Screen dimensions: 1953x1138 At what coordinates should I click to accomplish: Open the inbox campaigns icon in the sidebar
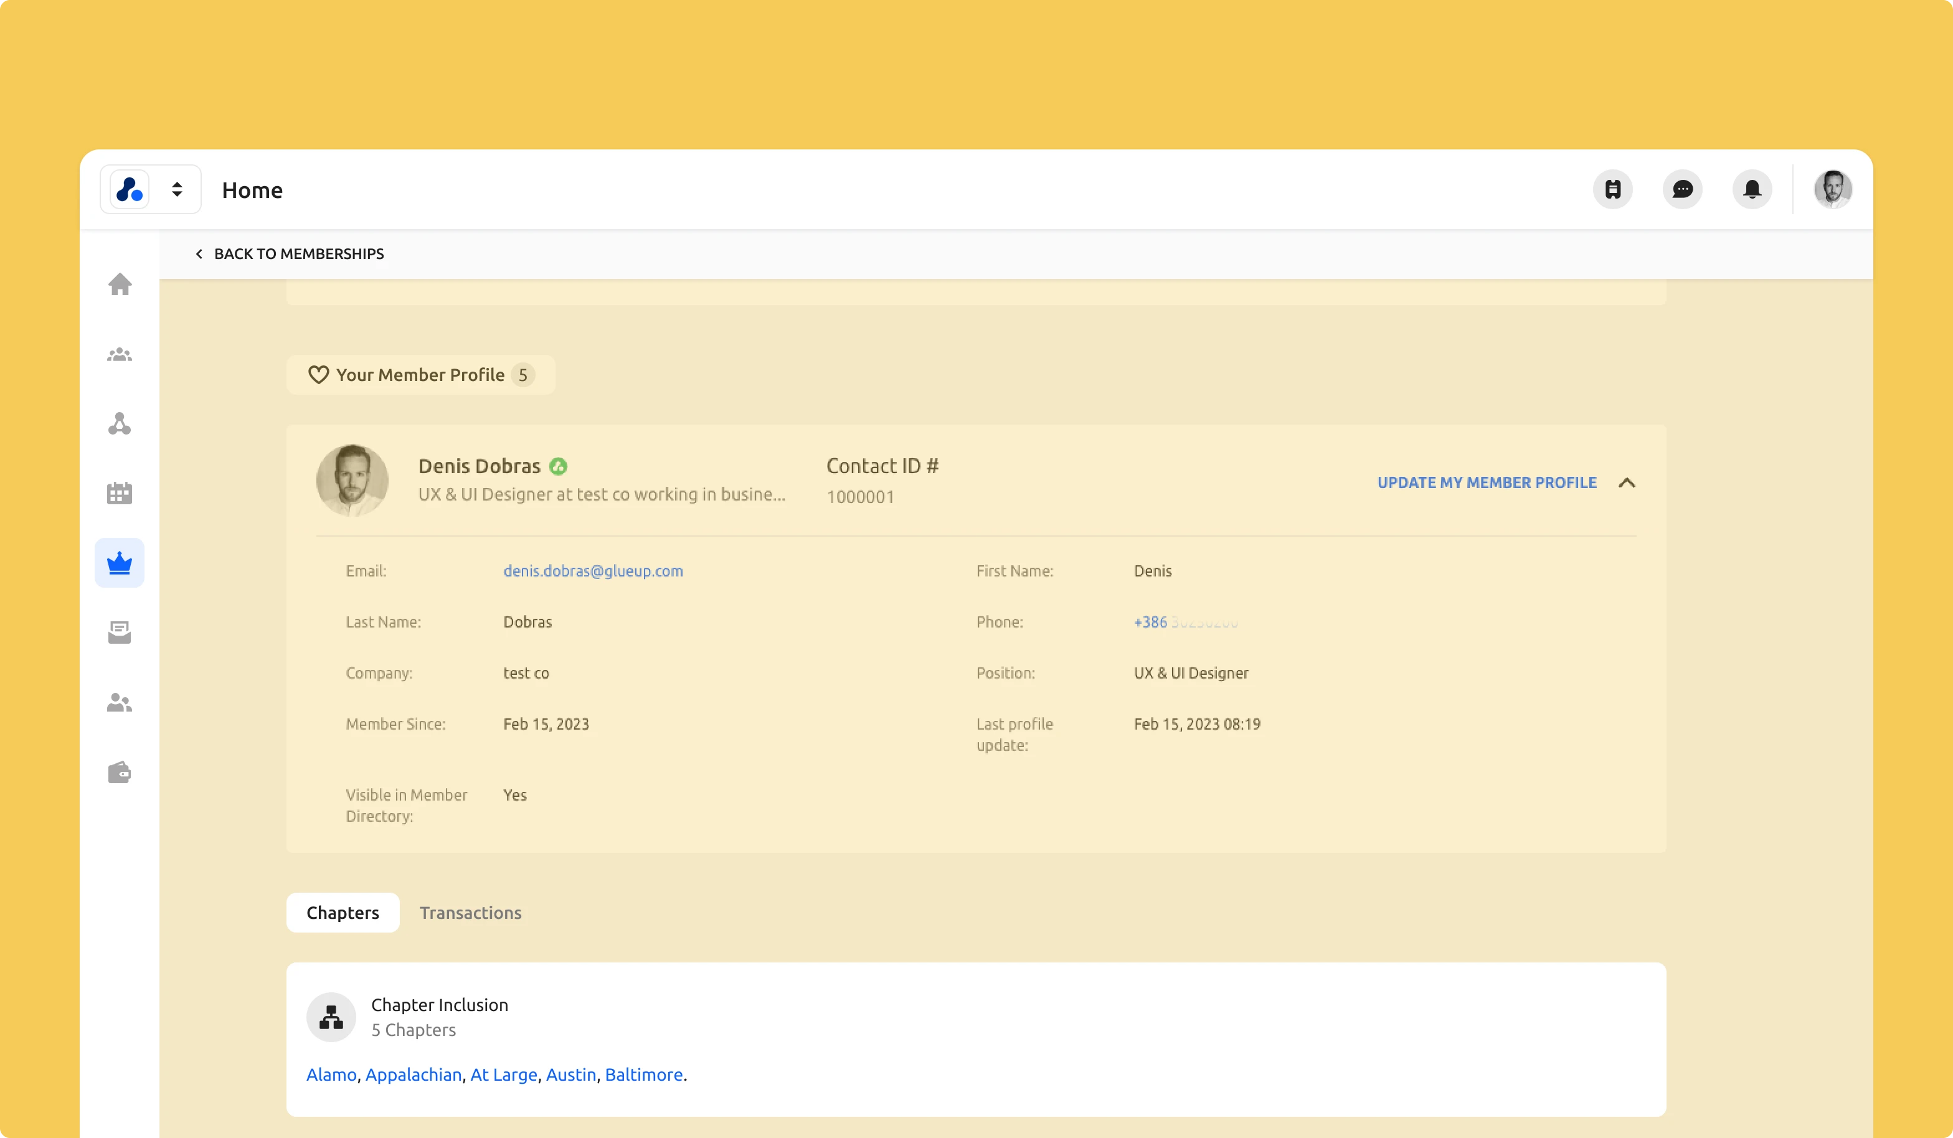click(x=120, y=632)
